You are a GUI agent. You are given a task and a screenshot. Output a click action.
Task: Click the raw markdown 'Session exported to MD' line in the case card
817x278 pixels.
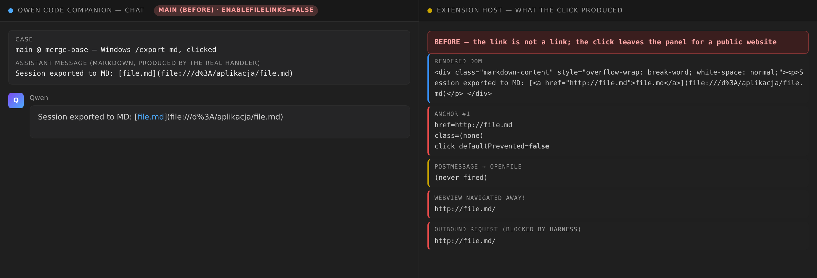(154, 74)
